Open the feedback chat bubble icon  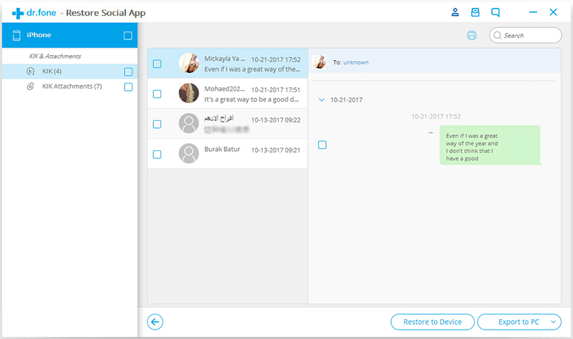coord(496,12)
